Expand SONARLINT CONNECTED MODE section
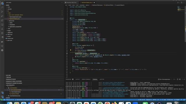 pyautogui.click(x=14, y=83)
